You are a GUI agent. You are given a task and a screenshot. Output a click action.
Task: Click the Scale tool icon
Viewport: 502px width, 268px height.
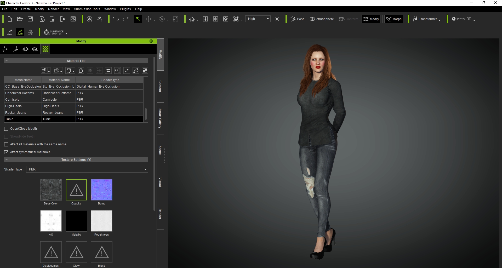pyautogui.click(x=176, y=19)
